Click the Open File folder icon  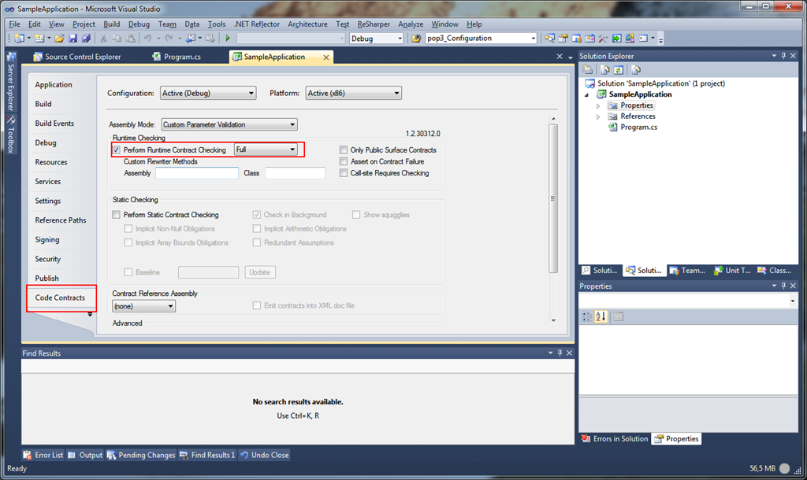click(x=59, y=39)
